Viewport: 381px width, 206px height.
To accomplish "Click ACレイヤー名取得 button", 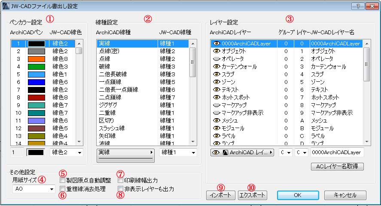I will pos(337,166).
